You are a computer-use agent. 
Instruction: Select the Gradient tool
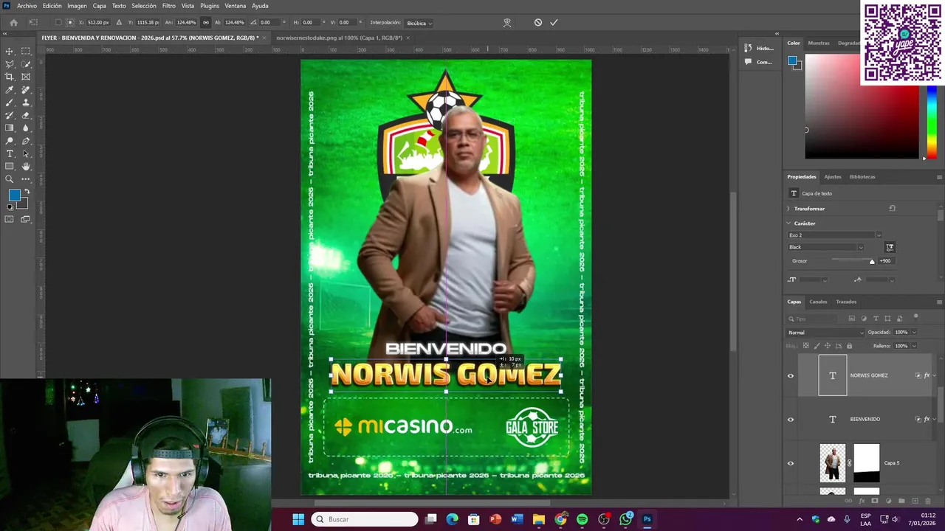click(x=10, y=128)
